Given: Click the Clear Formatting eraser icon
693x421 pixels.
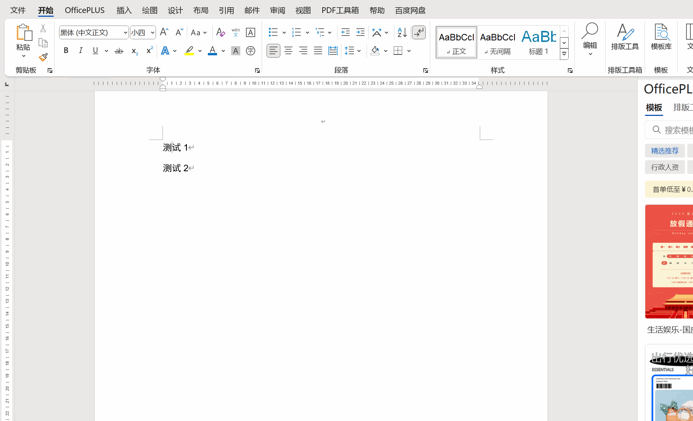Looking at the screenshot, I should pos(220,32).
